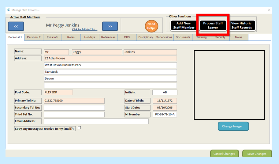The width and height of the screenshot is (279, 164).
Task: Go to previous staff member with << button
Action: (x=16, y=26)
